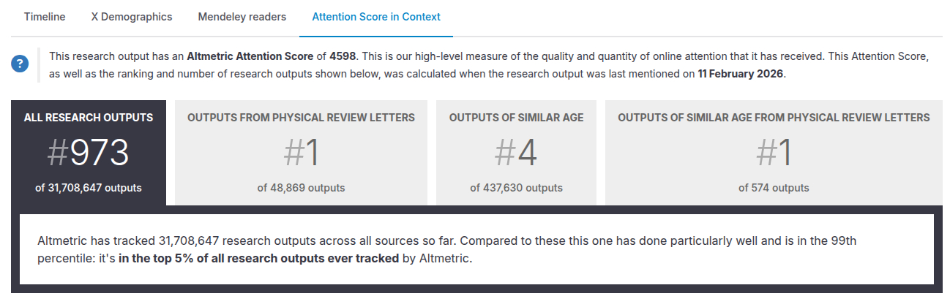Click the #973 ranking number

89,153
